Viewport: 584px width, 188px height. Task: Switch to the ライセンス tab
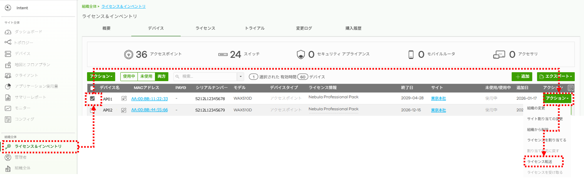(x=205, y=28)
